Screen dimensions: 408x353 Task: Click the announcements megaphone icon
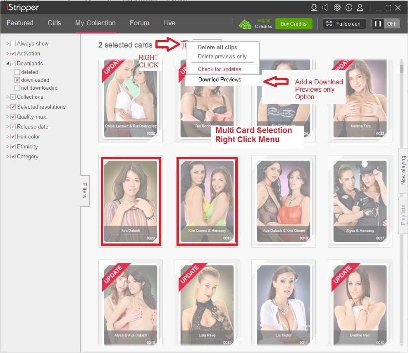tap(325, 7)
